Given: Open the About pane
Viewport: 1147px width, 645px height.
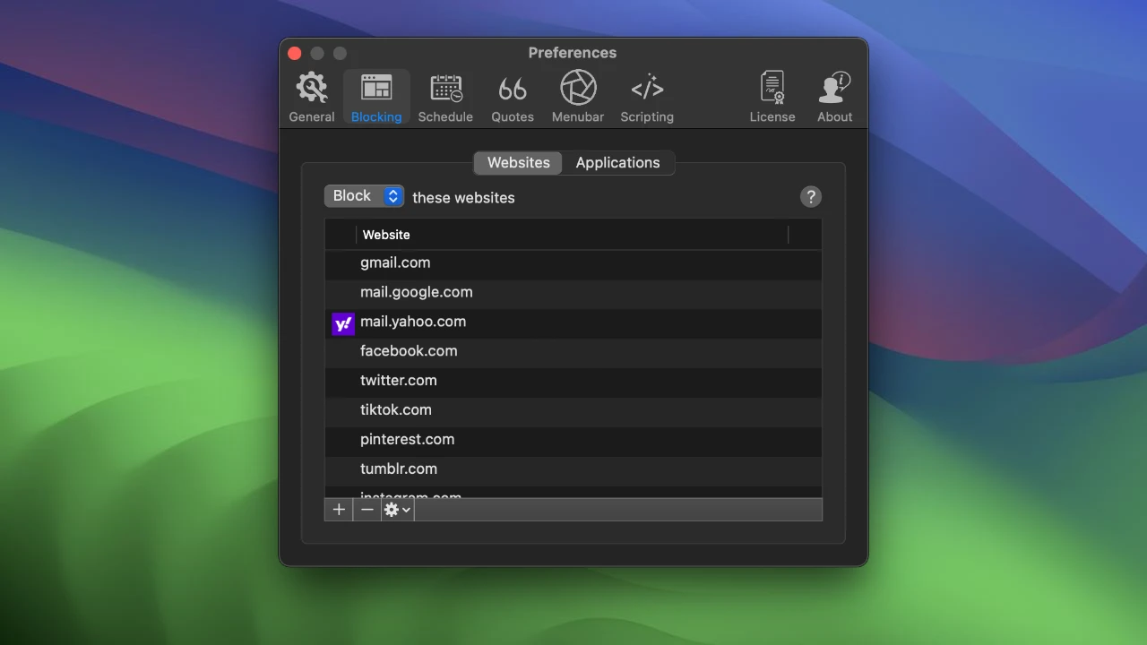Looking at the screenshot, I should [x=834, y=97].
